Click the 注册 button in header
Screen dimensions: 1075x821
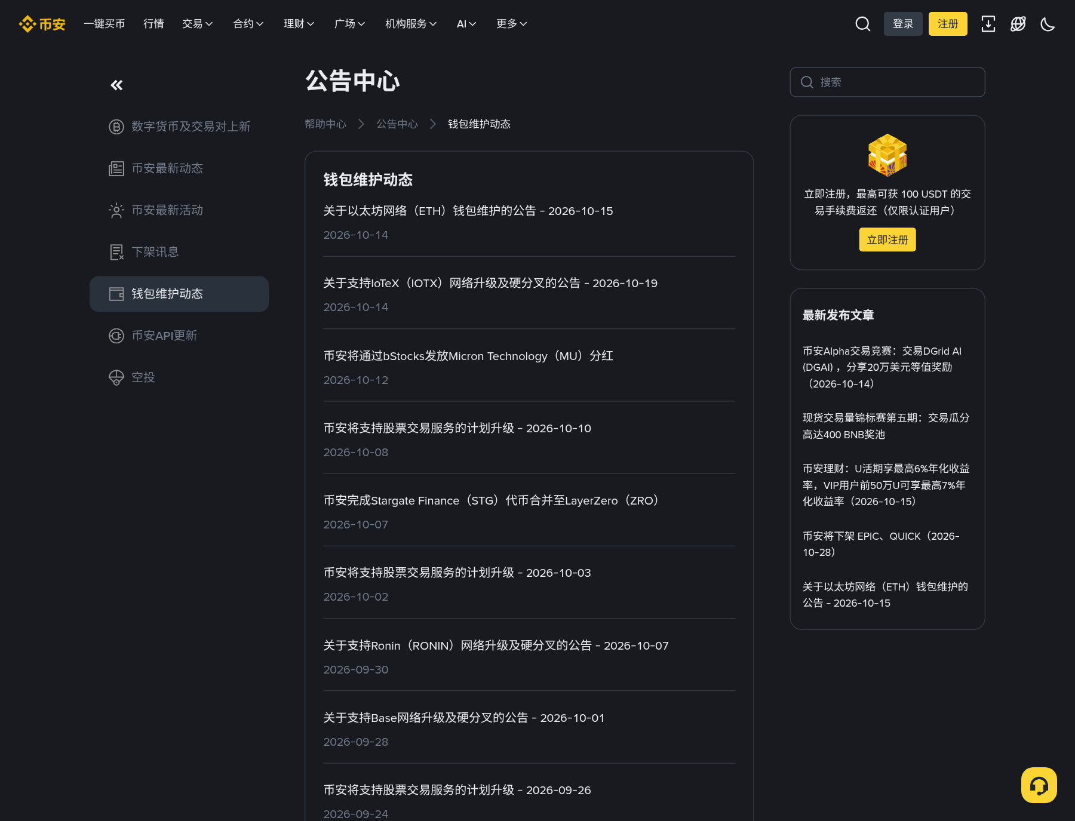(x=948, y=24)
